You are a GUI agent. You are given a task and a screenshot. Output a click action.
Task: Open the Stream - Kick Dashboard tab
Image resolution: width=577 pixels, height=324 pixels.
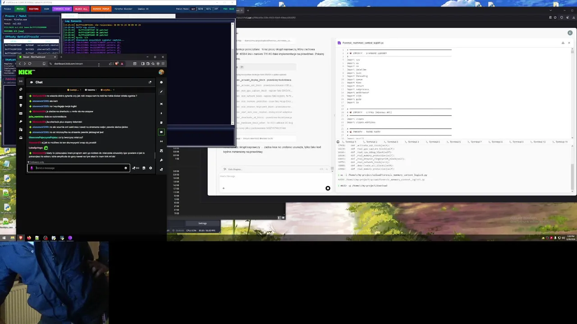click(x=38, y=57)
